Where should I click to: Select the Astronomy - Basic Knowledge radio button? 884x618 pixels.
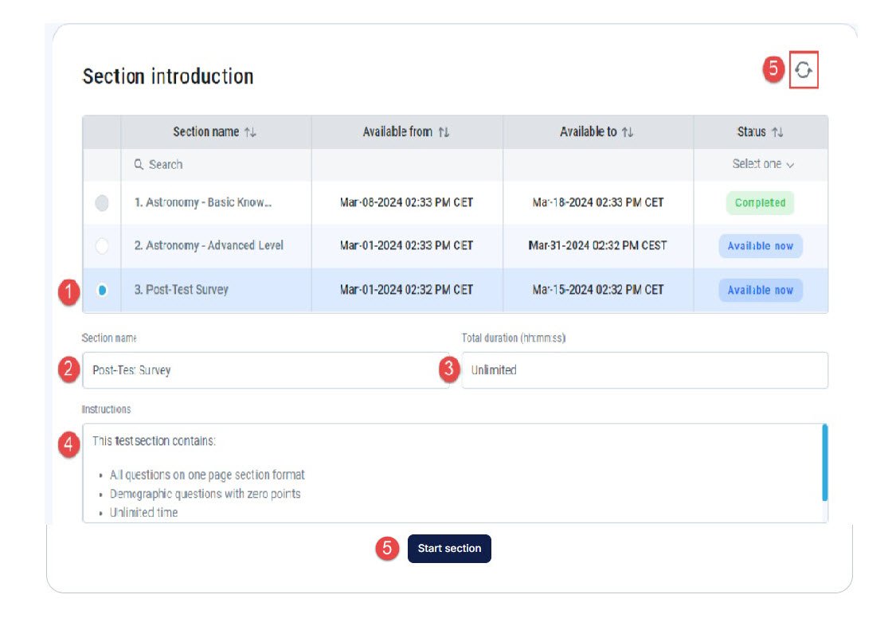point(102,203)
